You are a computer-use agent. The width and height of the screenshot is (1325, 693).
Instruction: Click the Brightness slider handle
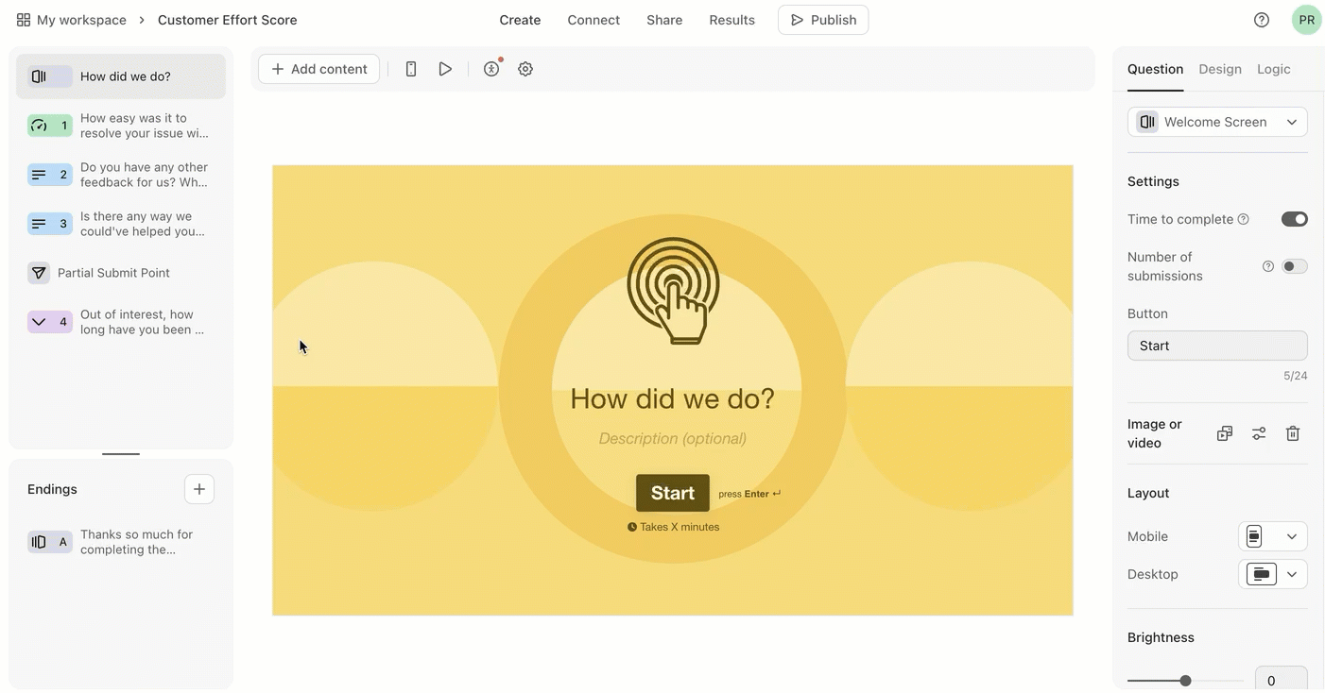(1185, 681)
